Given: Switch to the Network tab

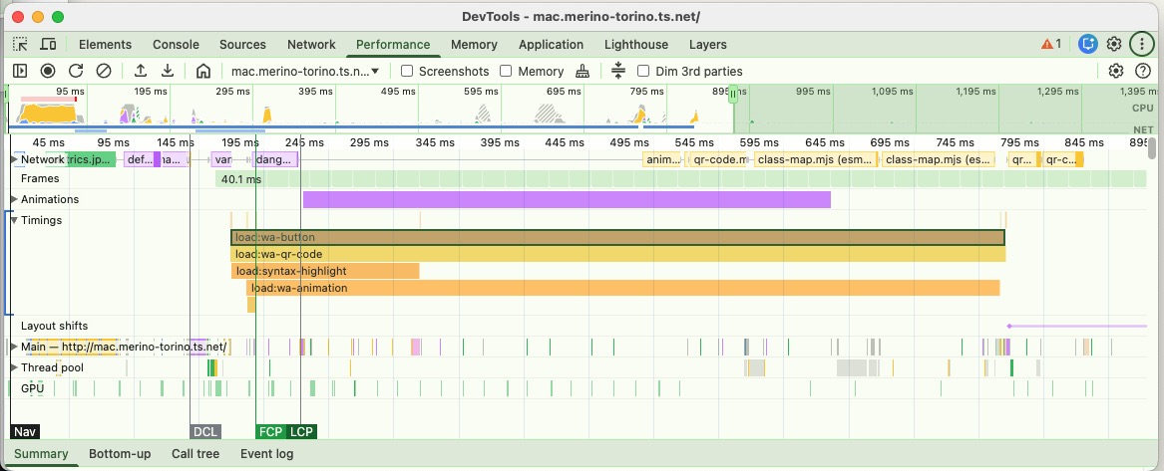Looking at the screenshot, I should pos(312,45).
